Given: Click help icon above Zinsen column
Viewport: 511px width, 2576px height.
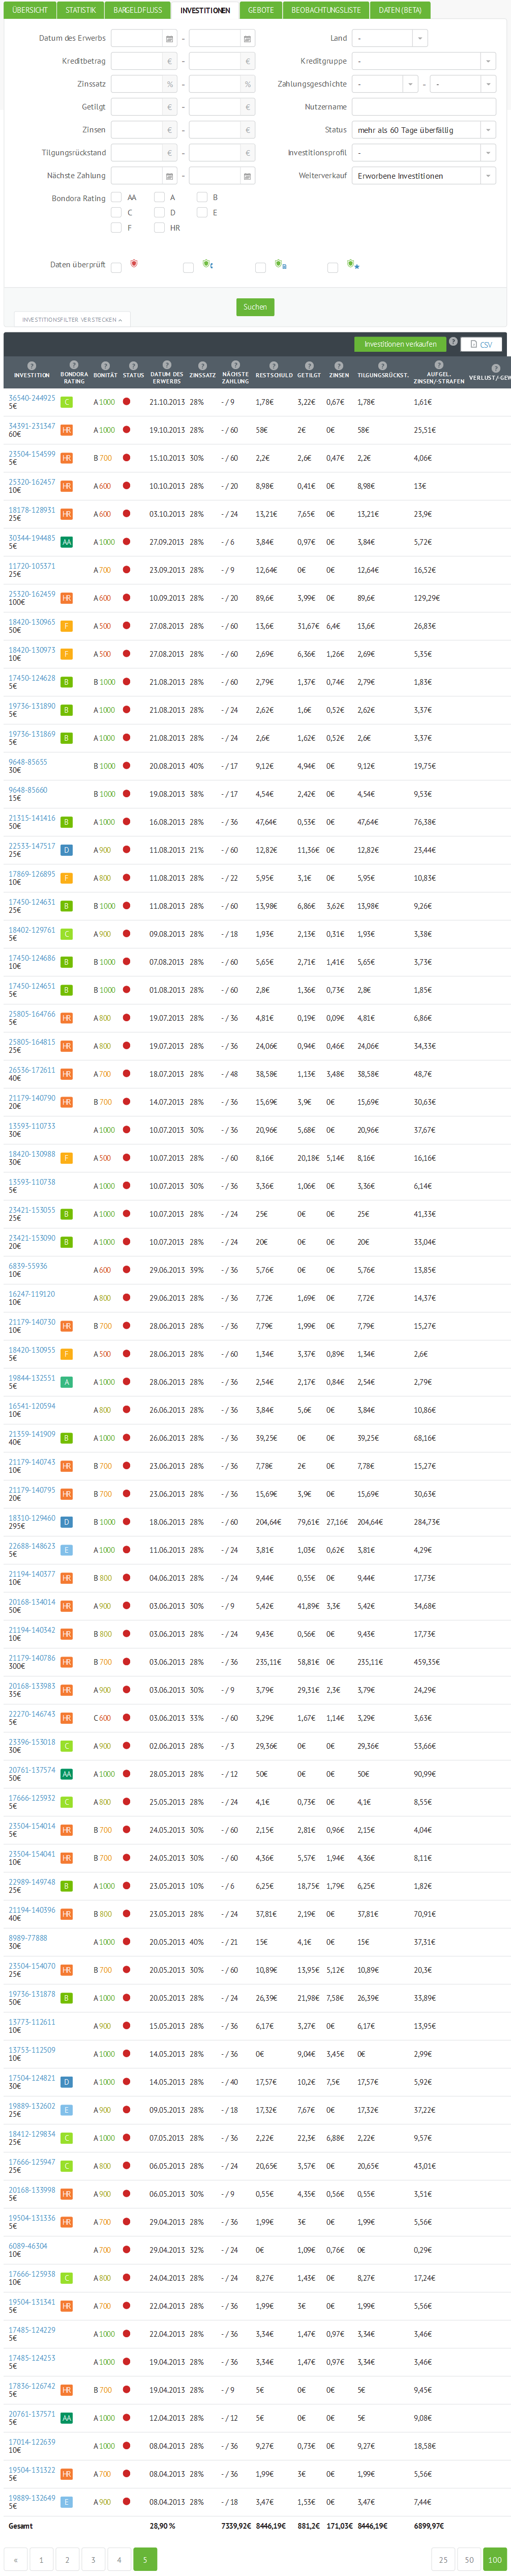Looking at the screenshot, I should click(x=339, y=365).
